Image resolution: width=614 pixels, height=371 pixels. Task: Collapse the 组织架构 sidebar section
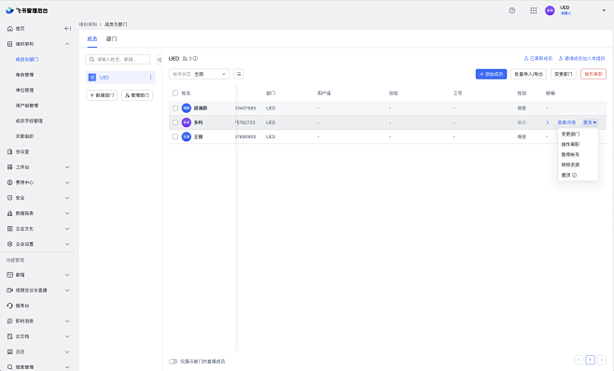tap(67, 44)
